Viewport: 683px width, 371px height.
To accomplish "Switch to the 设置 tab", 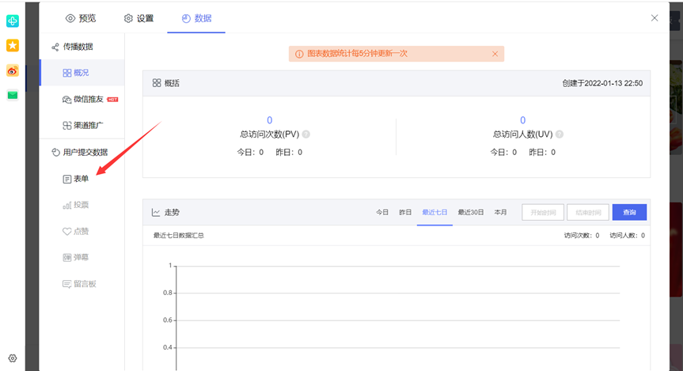I will point(138,18).
